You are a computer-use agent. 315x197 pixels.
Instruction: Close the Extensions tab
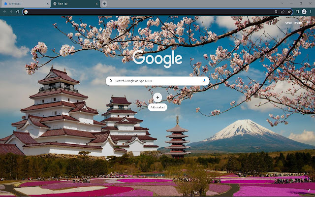tap(48, 4)
